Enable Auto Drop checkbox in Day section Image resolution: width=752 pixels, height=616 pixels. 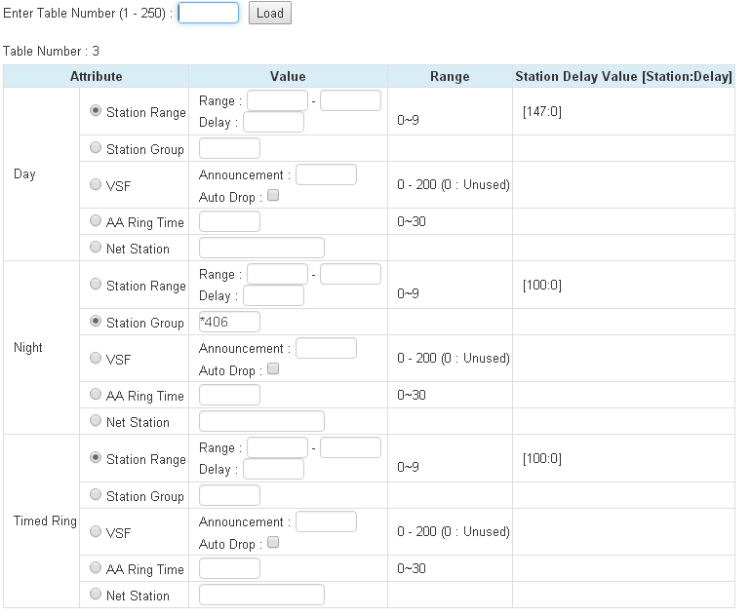[273, 196]
